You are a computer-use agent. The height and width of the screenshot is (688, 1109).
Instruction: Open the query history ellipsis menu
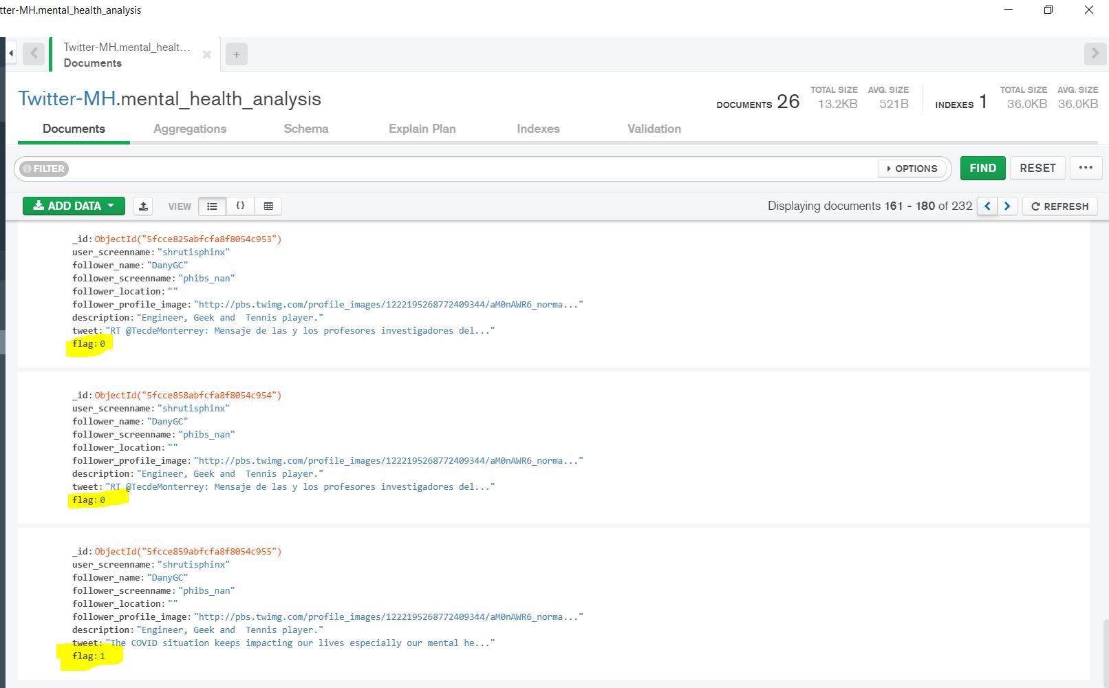click(1086, 168)
